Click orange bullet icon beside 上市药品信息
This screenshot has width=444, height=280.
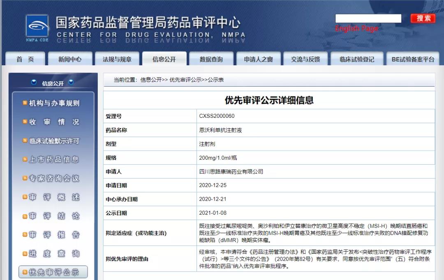tap(25, 159)
